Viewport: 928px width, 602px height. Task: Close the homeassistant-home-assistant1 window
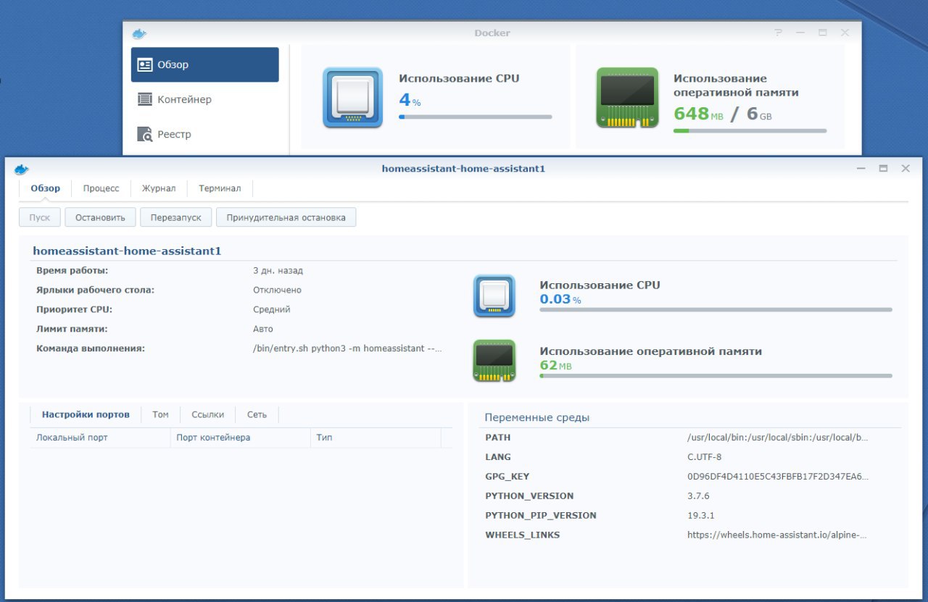[x=906, y=168]
